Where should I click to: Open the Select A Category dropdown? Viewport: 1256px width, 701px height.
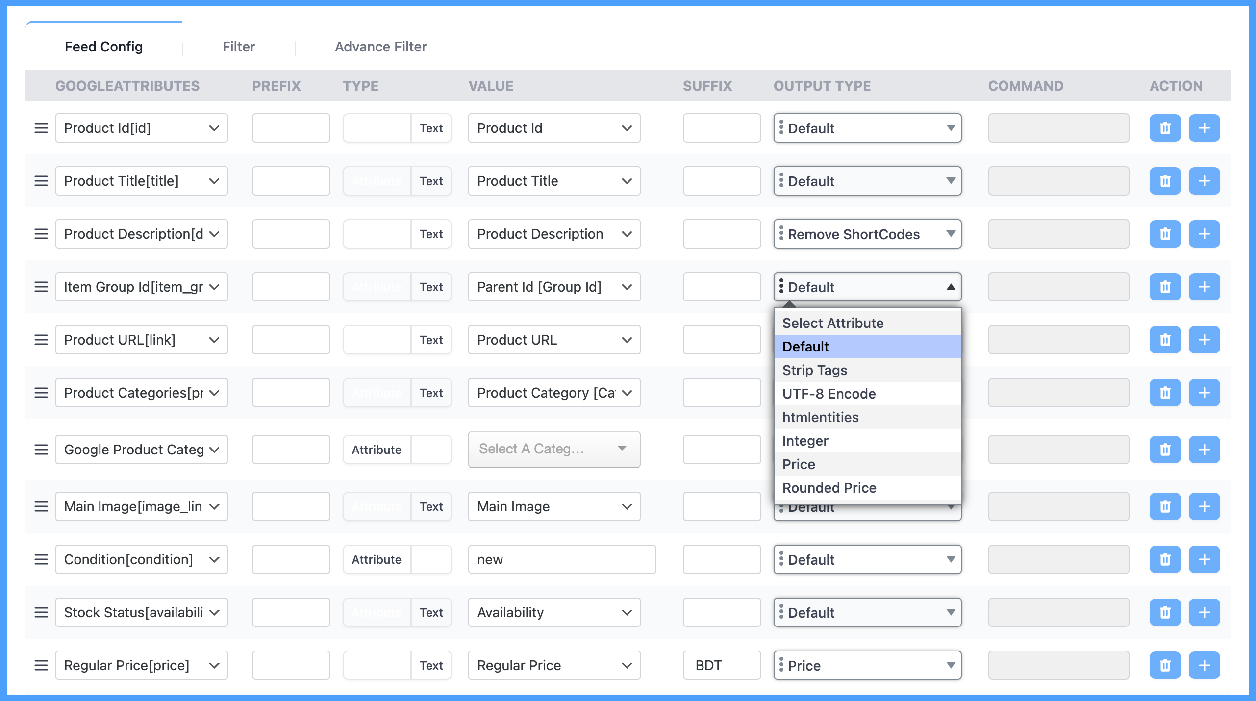pos(554,449)
